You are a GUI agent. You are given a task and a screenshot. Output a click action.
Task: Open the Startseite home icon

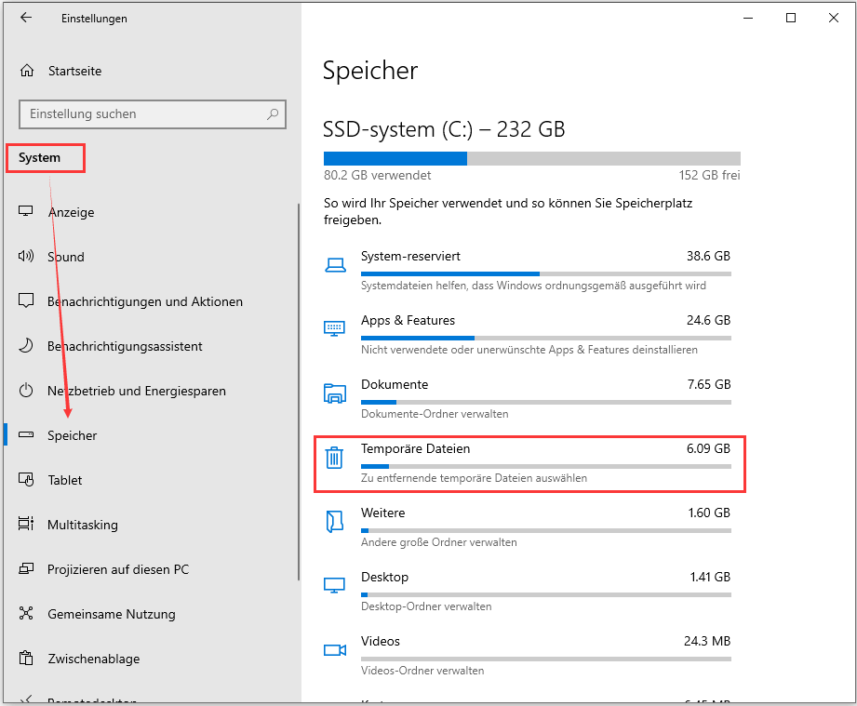27,71
